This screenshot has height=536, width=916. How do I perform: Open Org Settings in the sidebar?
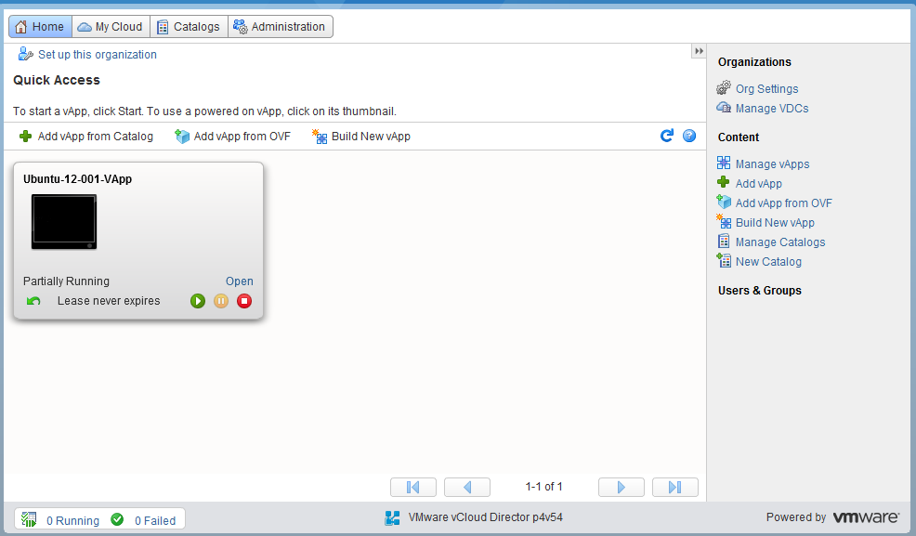pyautogui.click(x=766, y=89)
